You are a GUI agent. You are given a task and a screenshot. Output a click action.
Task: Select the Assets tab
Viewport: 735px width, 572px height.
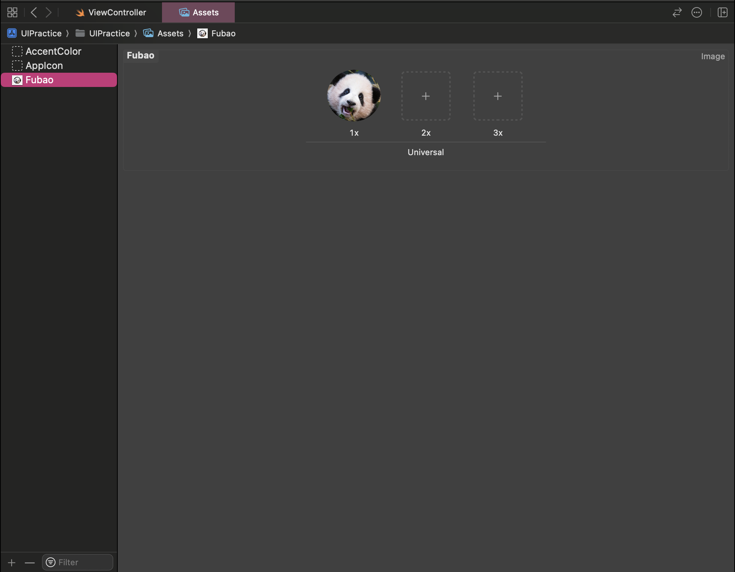click(x=198, y=12)
